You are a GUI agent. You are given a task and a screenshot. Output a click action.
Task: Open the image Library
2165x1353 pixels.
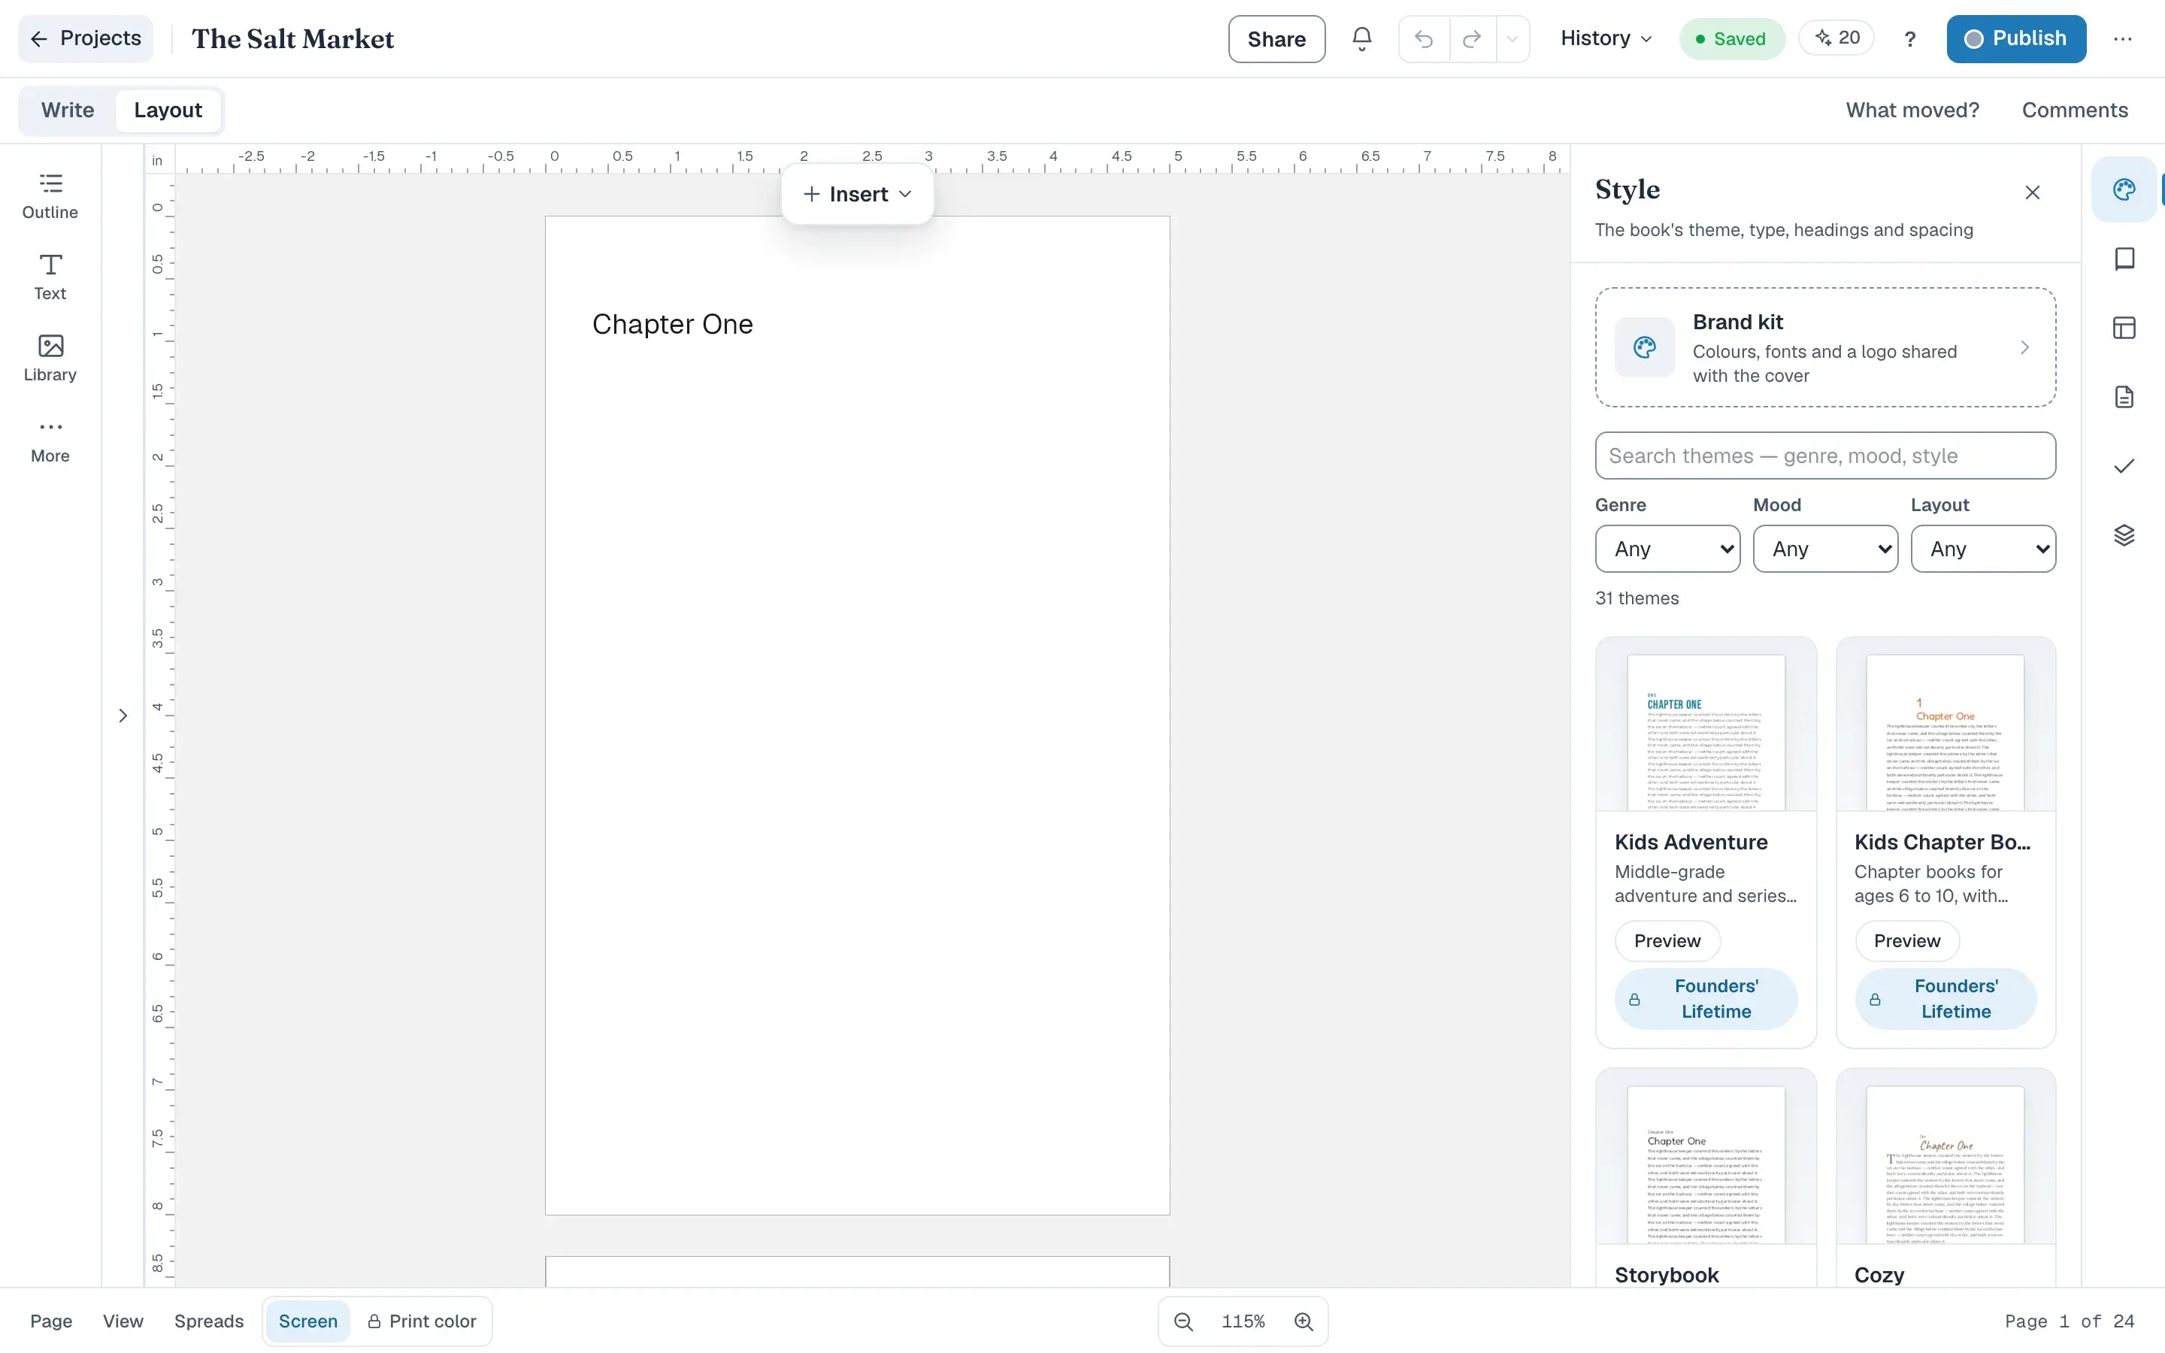50,359
